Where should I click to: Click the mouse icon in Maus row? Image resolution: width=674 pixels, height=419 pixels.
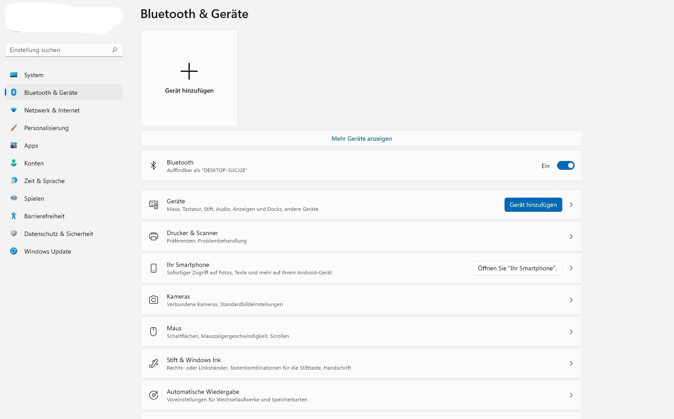pyautogui.click(x=153, y=332)
